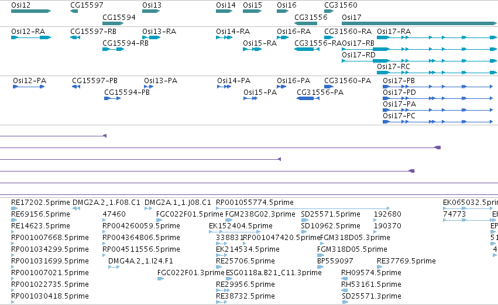Select the RP001034299.5prime EST
Image resolution: width=498 pixels, height=305 pixels.
pos(13,255)
